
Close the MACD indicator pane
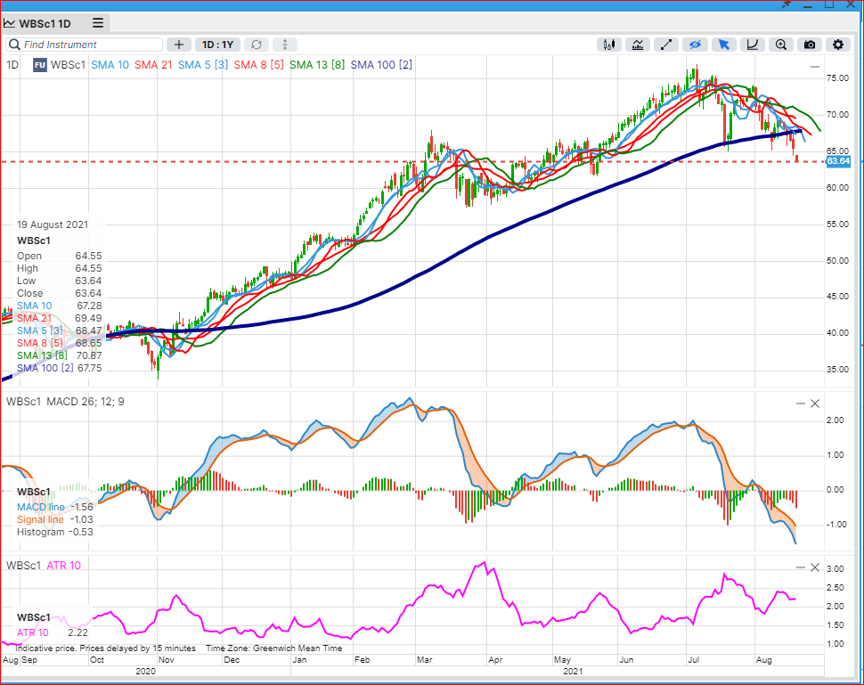[816, 404]
